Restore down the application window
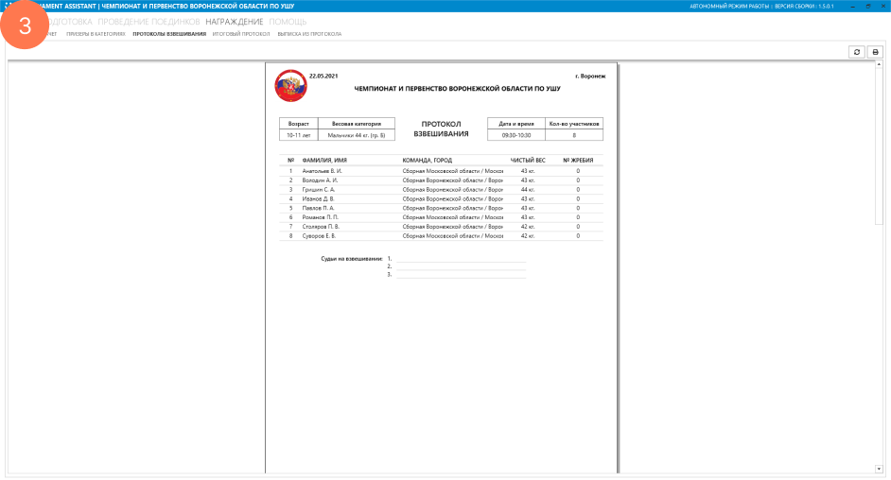 (868, 6)
